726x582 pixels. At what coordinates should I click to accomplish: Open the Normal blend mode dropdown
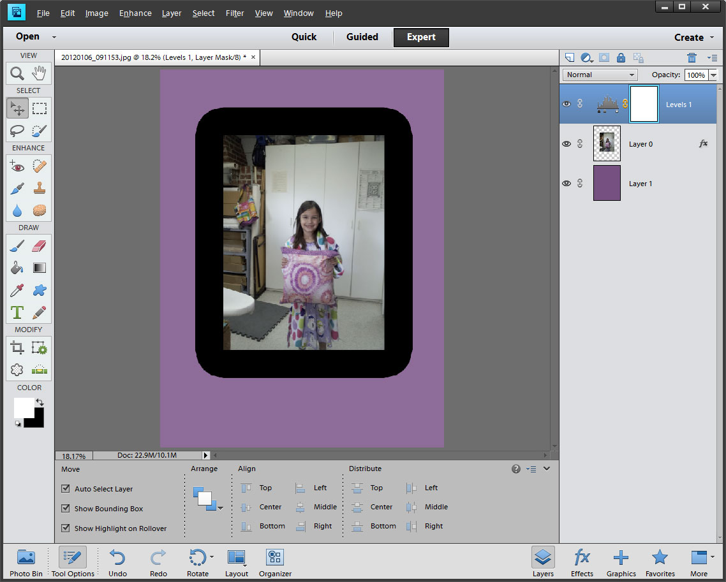click(600, 75)
